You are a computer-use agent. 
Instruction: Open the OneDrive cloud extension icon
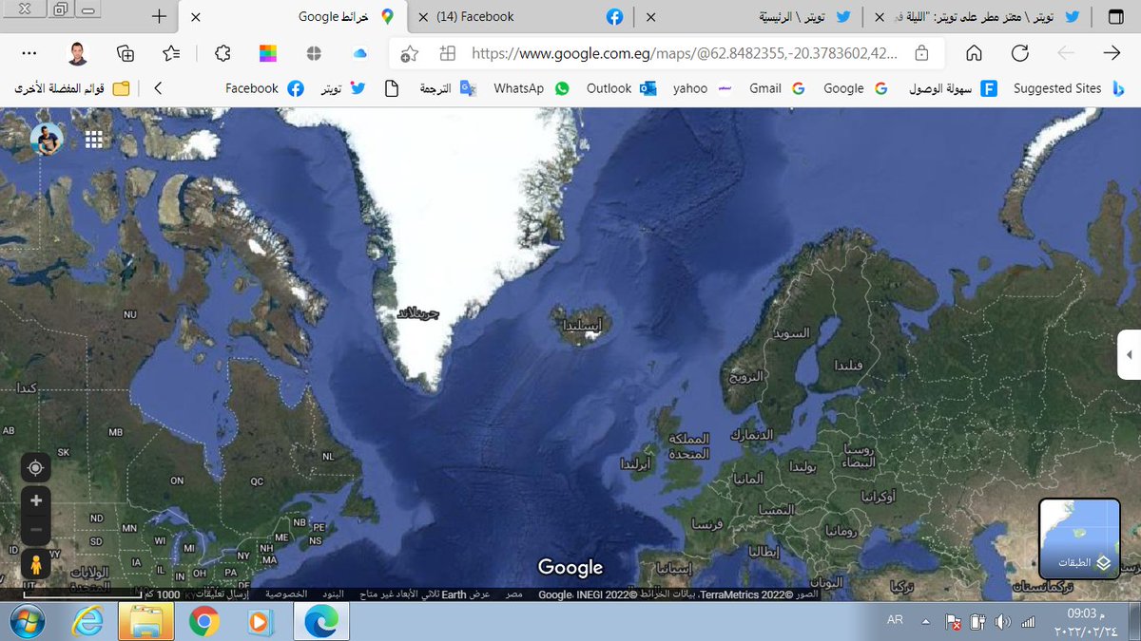pos(360,53)
